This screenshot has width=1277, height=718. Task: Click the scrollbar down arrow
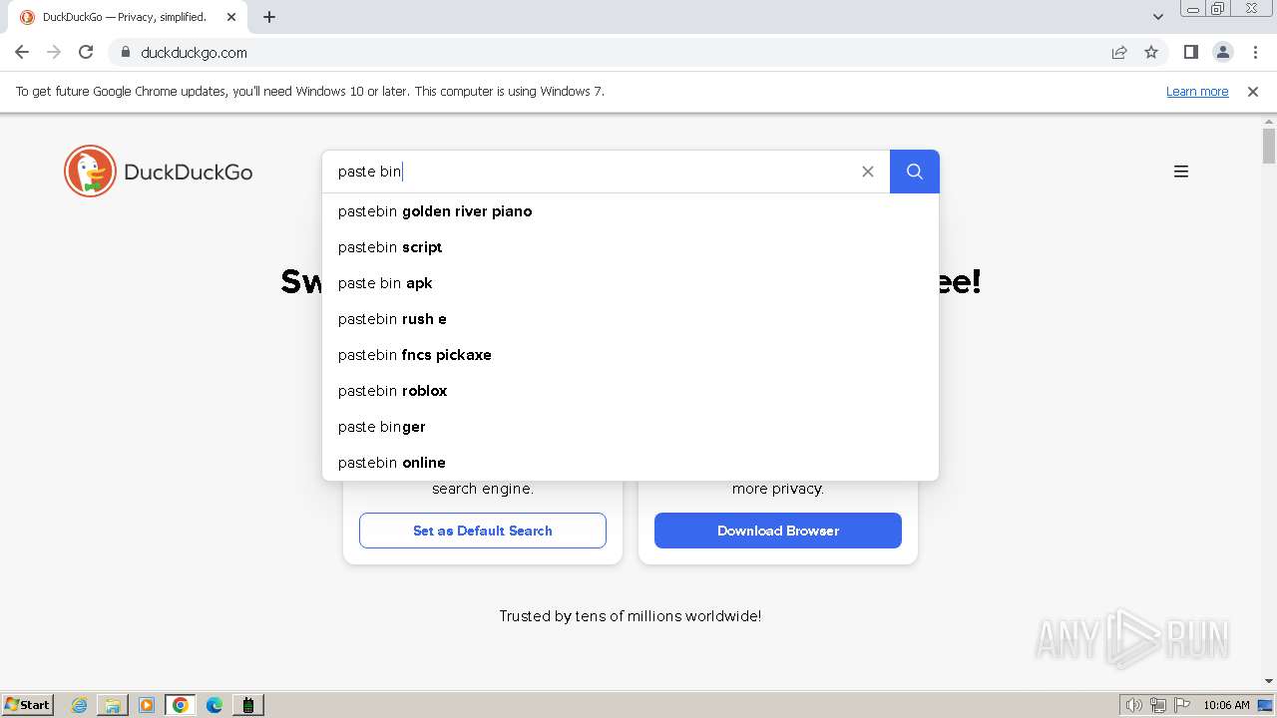coord(1269,681)
